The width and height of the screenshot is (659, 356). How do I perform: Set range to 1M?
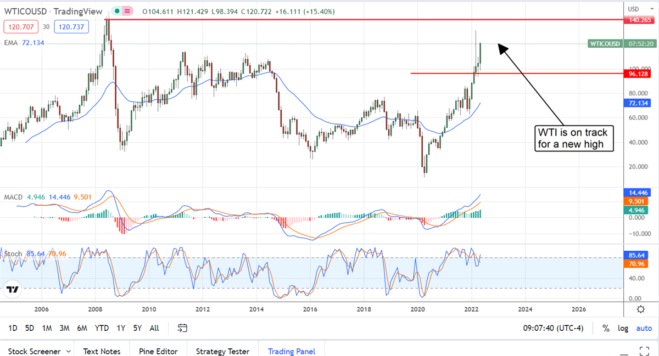pos(47,328)
